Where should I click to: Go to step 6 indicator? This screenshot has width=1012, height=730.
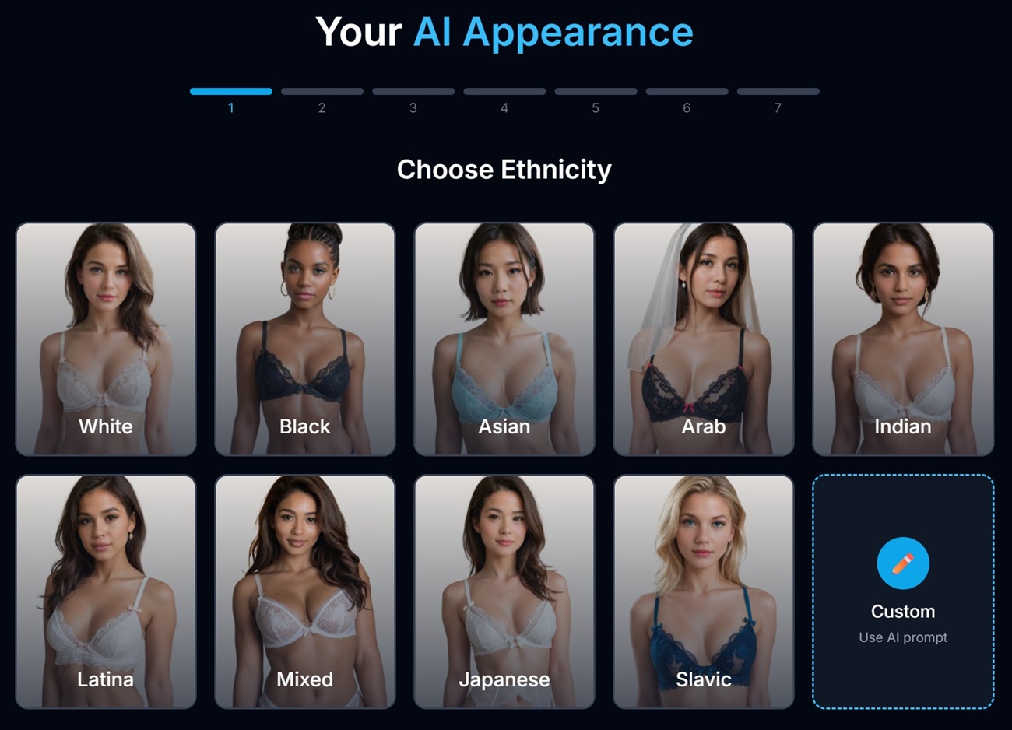687,100
